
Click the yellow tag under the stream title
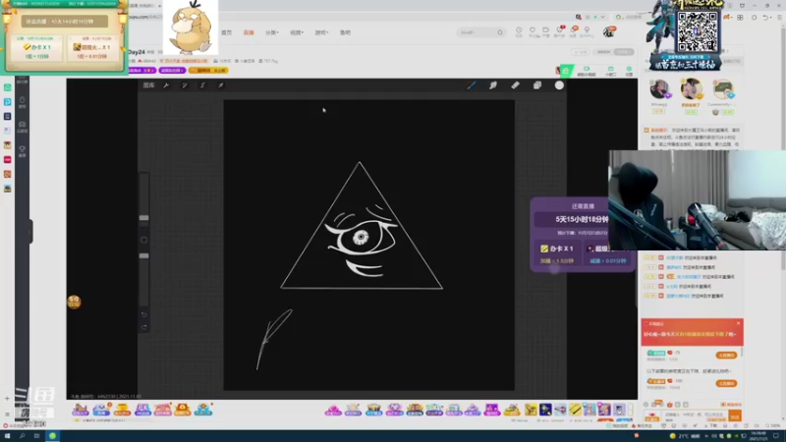click(x=208, y=71)
